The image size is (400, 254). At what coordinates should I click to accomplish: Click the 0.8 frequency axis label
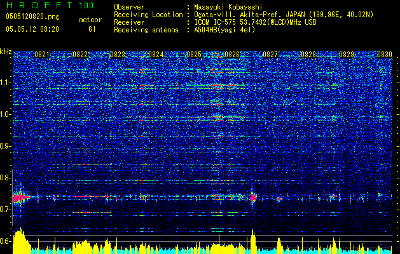coord(5,178)
